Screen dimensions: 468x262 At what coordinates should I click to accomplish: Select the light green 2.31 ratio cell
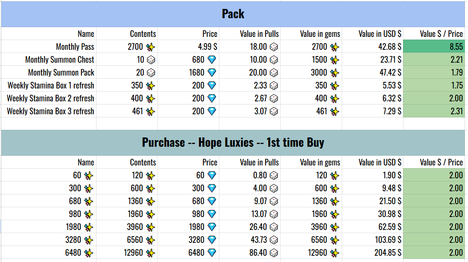point(435,111)
